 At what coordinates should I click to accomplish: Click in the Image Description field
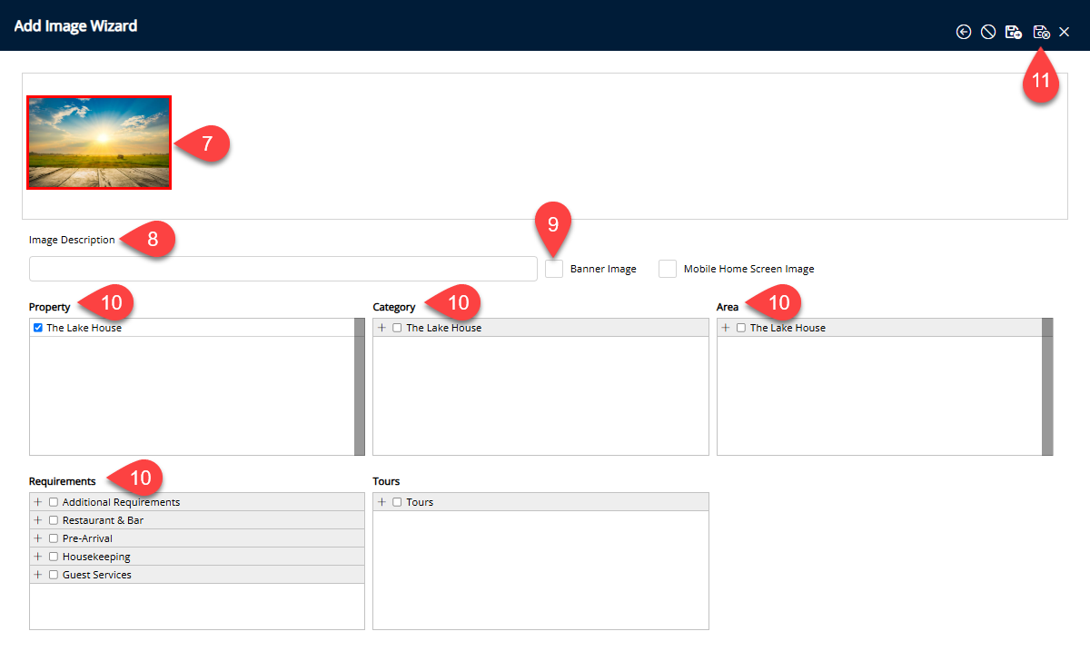(x=283, y=269)
